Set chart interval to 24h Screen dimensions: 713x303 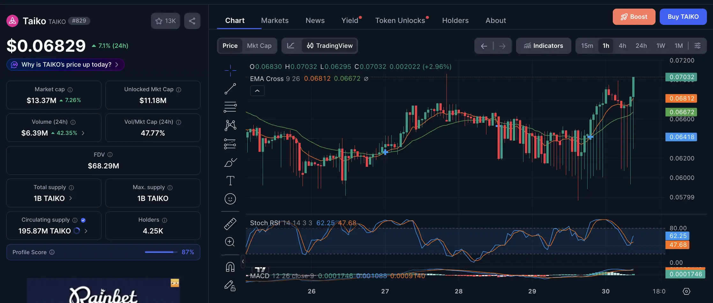641,46
